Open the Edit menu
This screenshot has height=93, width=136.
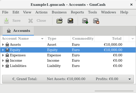tap(16, 12)
